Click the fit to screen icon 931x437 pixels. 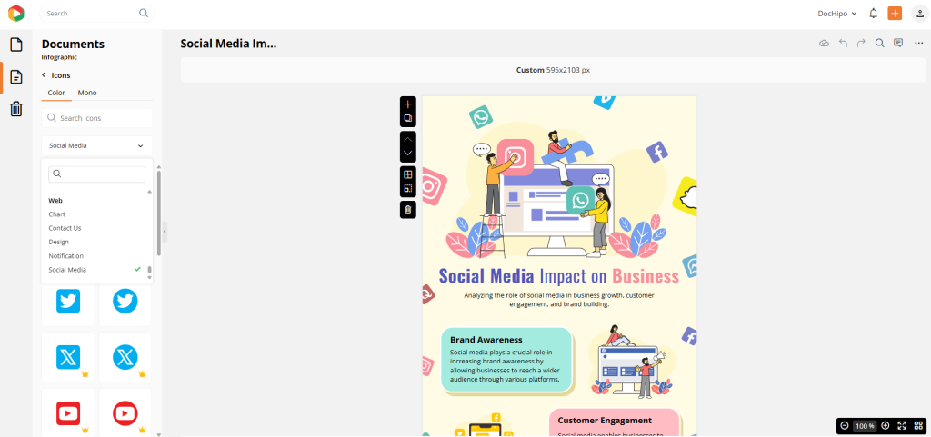(x=902, y=426)
